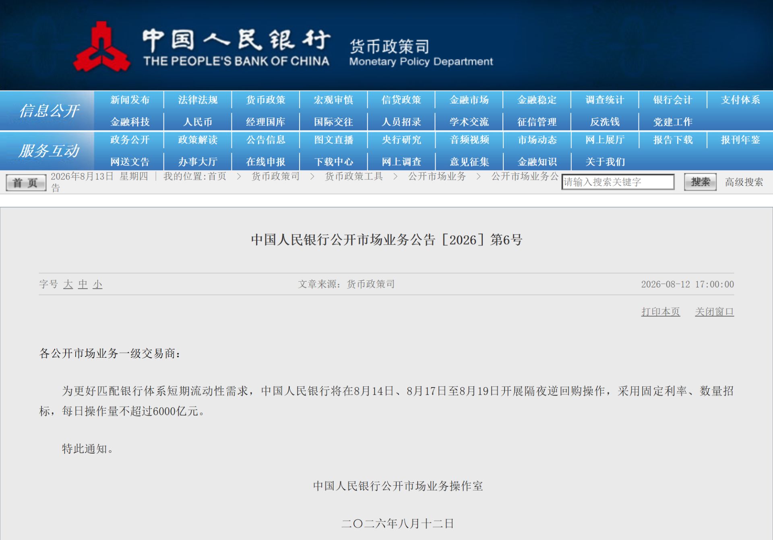Click breadcrumb link 货币政策司
The height and width of the screenshot is (540, 773).
click(x=276, y=176)
